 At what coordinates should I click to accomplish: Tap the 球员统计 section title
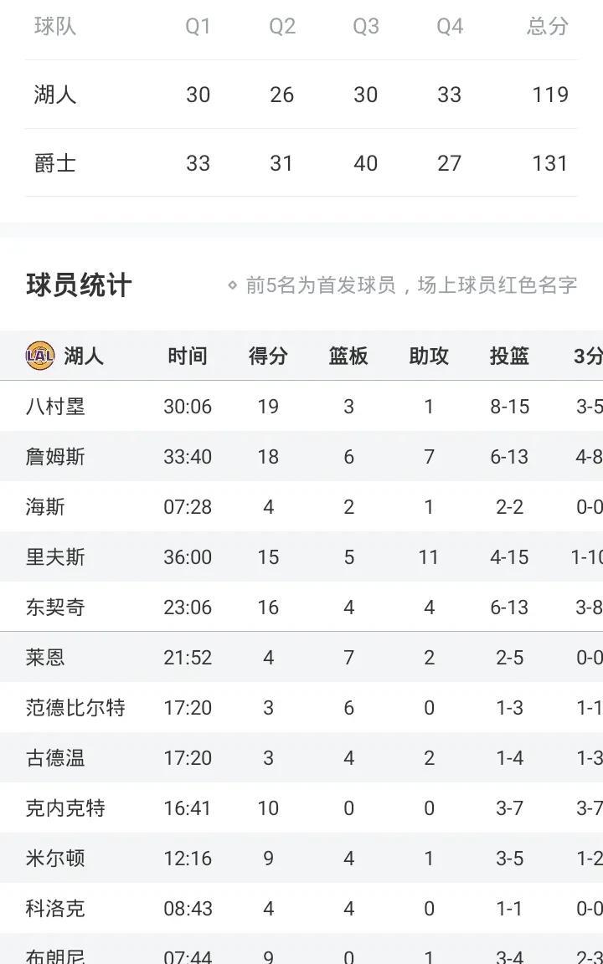pos(79,285)
